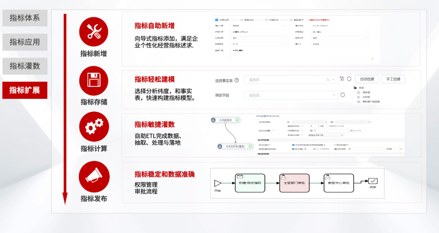Open the 小时 retry interval unit dropdown

tap(394, 149)
